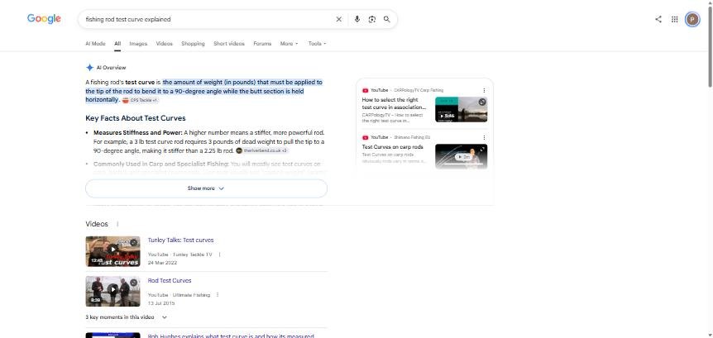Open Rod Test Curves video link
The height and width of the screenshot is (338, 713).
click(170, 281)
